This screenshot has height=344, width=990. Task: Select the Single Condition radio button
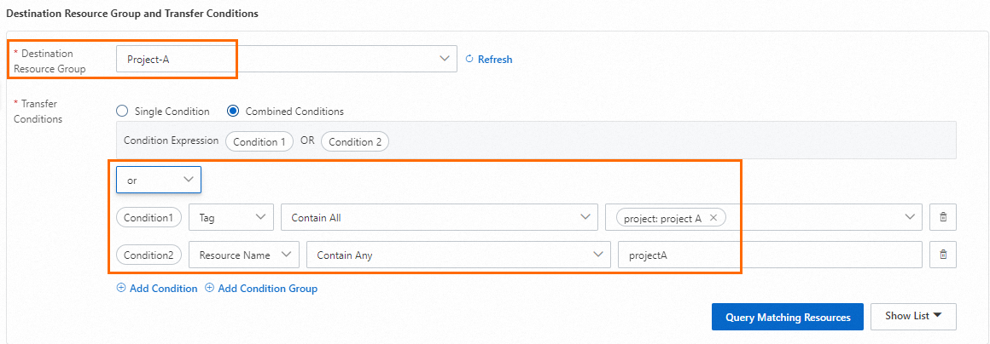pyautogui.click(x=122, y=111)
